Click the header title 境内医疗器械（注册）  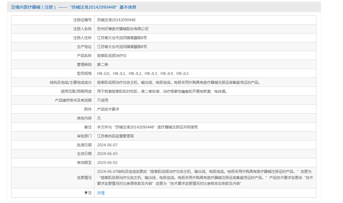coord(36,7)
